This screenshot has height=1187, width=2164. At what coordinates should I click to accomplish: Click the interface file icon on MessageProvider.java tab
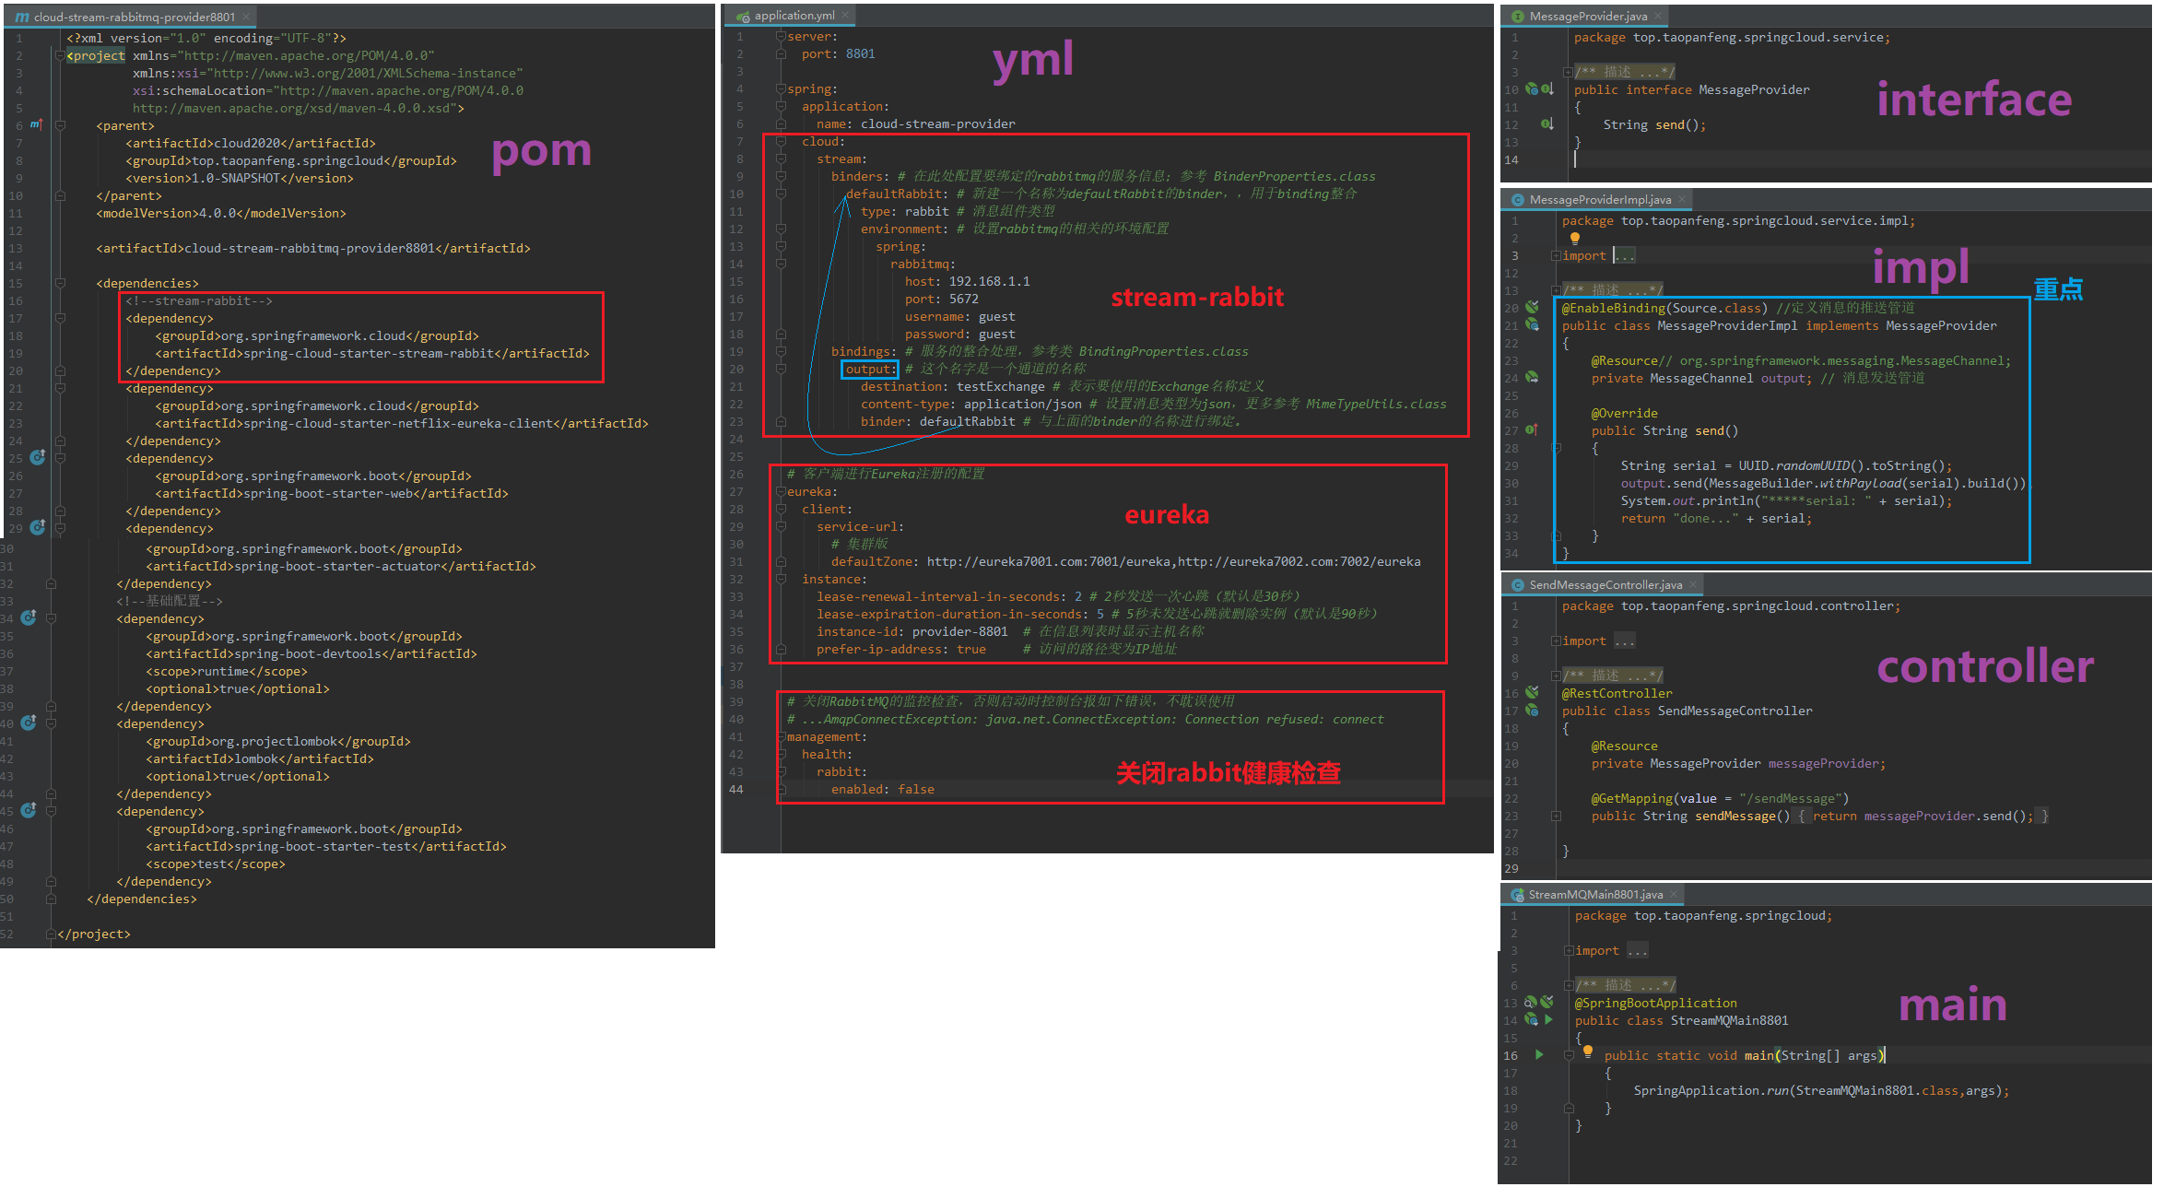click(1518, 17)
